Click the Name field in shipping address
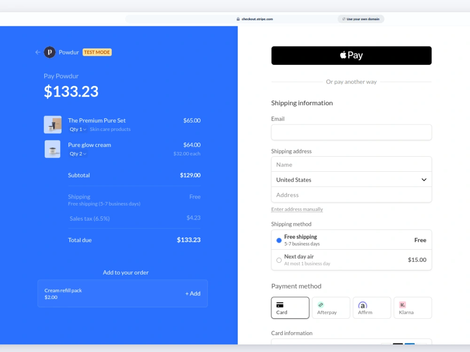 pos(351,164)
